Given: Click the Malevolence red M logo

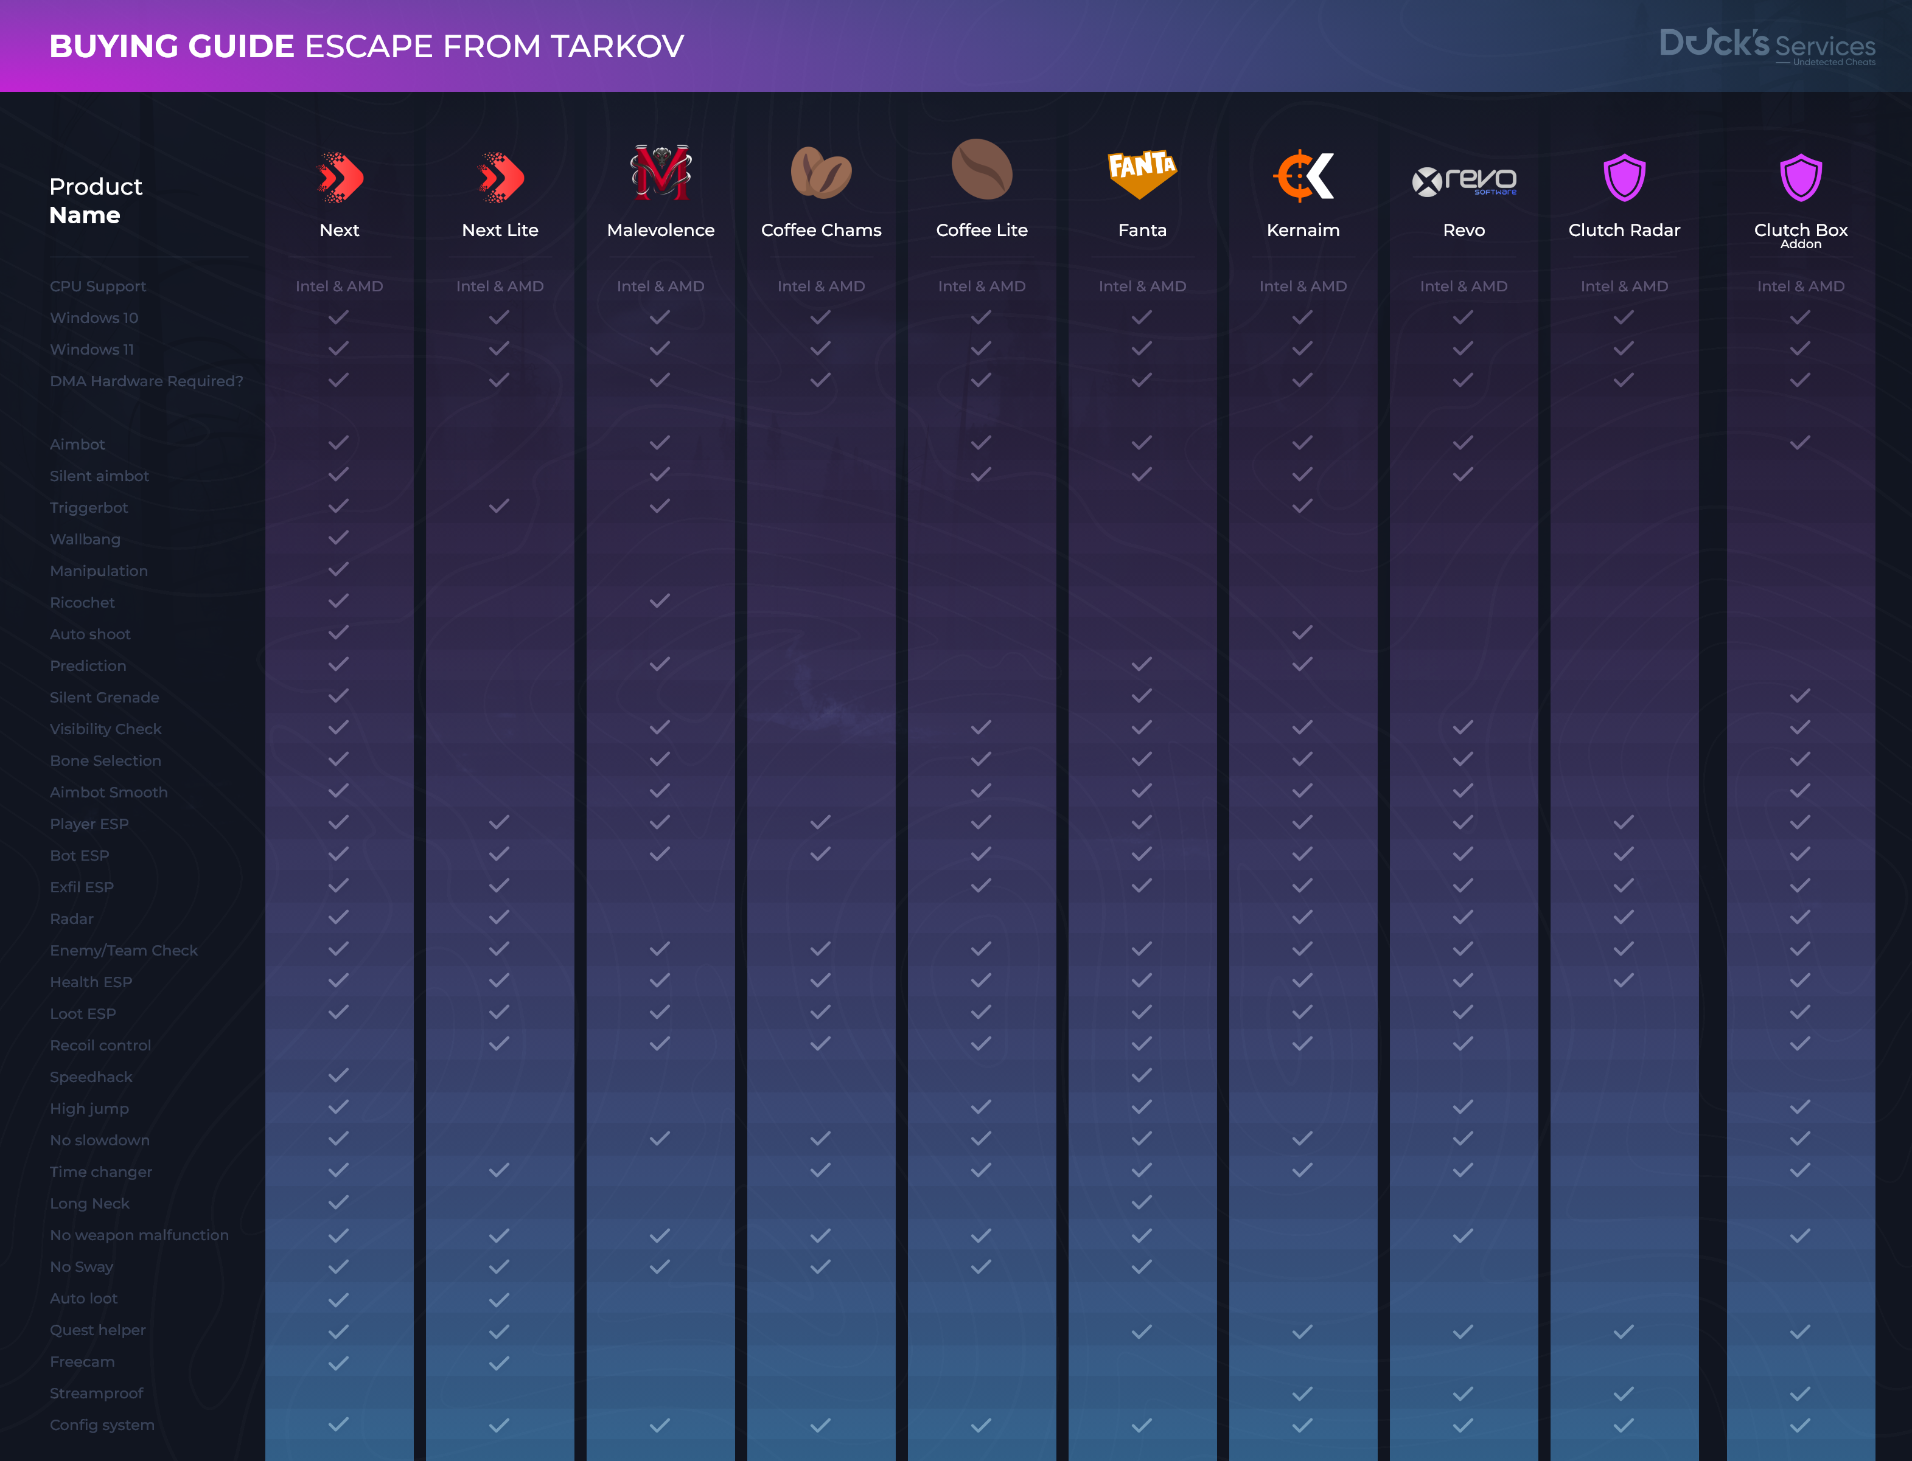Looking at the screenshot, I should coord(661,172).
